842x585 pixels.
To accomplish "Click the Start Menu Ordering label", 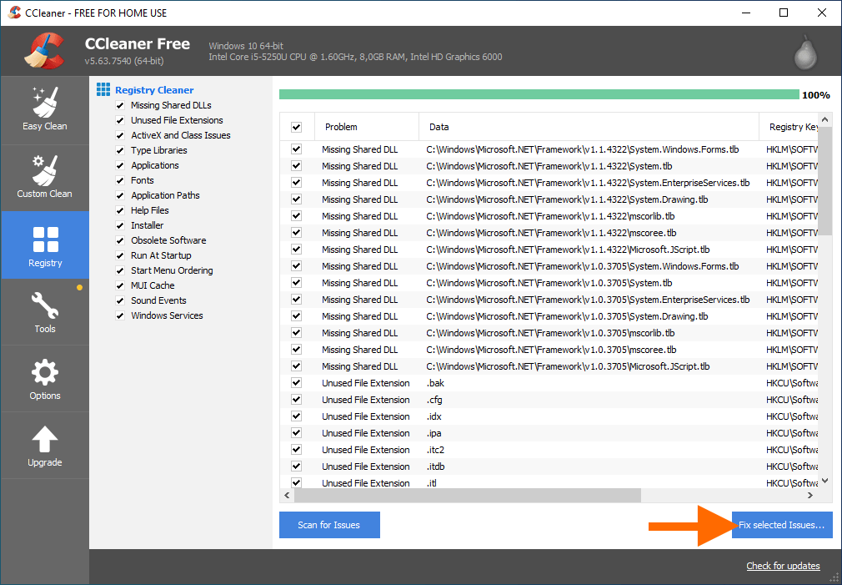I will pyautogui.click(x=172, y=270).
